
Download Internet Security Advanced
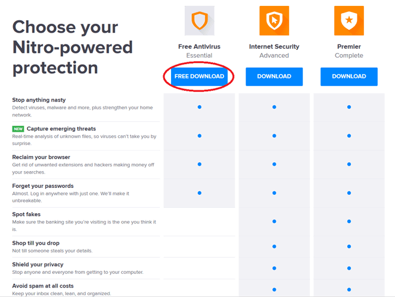click(274, 77)
